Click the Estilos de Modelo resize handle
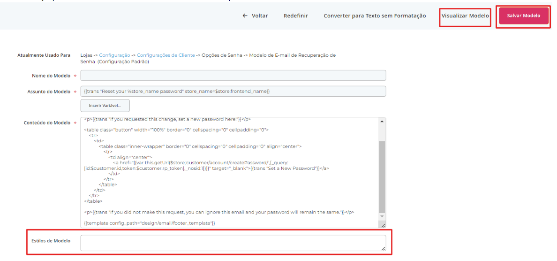 click(x=383, y=249)
